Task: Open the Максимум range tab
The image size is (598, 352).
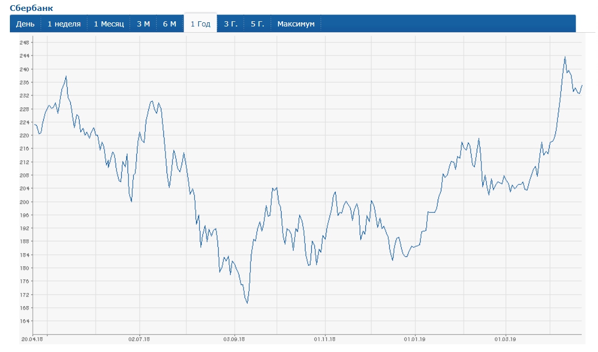Action: click(x=296, y=23)
